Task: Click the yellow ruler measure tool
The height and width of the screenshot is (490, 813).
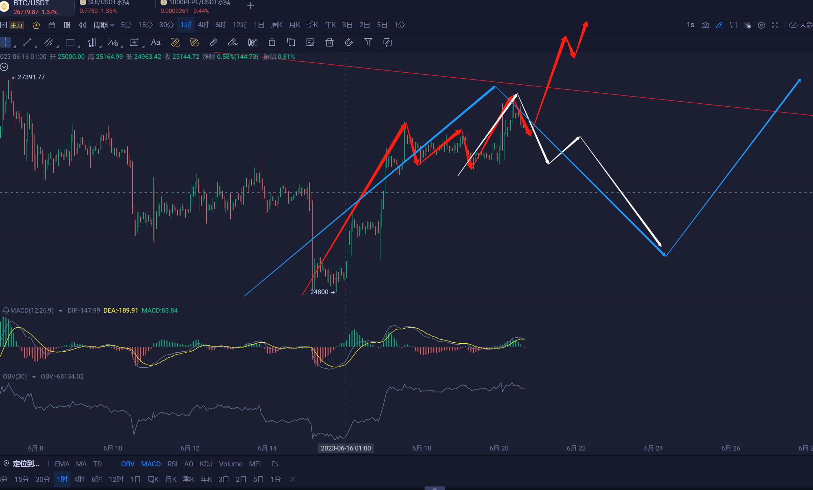Action: pyautogui.click(x=175, y=43)
